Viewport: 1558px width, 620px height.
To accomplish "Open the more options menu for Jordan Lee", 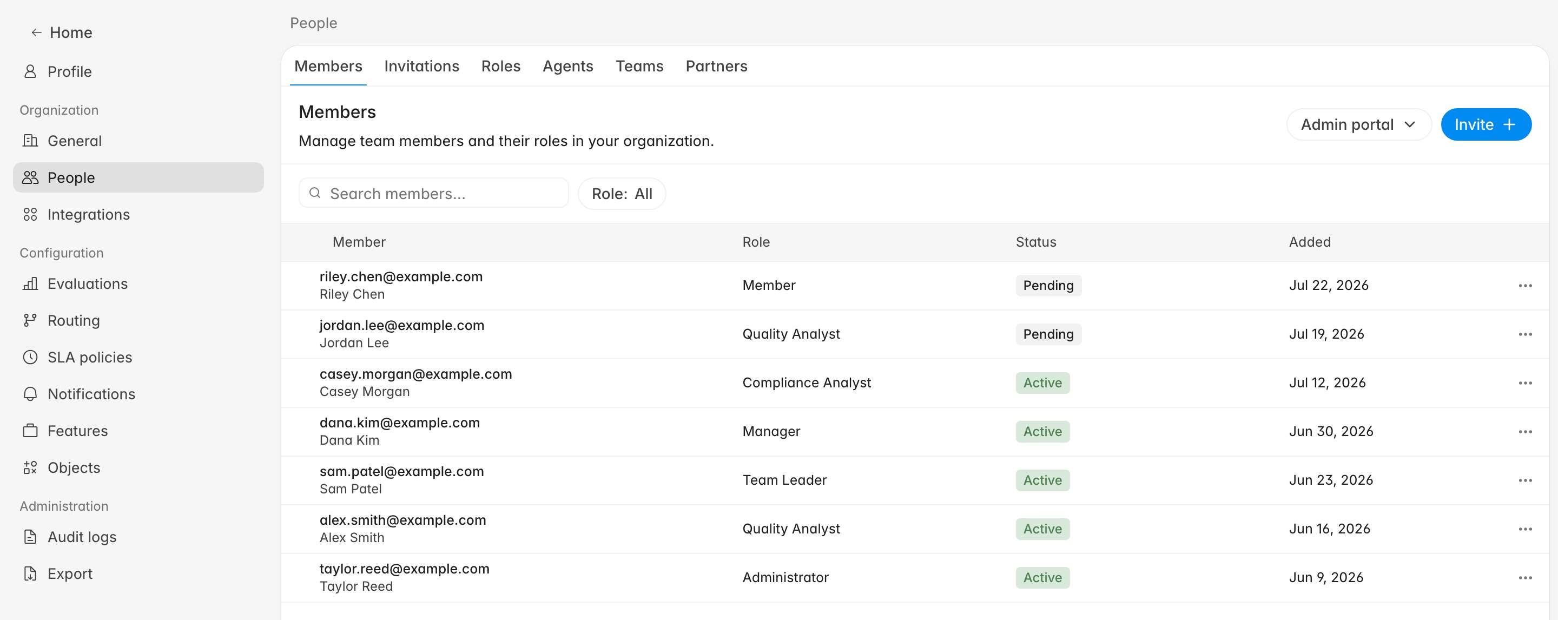I will pos(1525,334).
